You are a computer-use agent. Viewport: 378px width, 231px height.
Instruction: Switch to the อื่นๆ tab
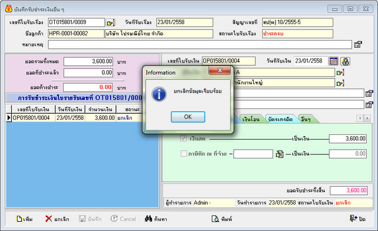[x=306, y=119]
